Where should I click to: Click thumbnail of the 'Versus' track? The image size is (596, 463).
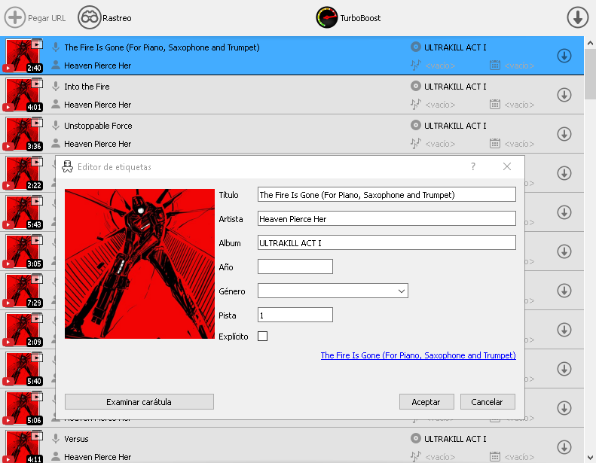point(23,446)
